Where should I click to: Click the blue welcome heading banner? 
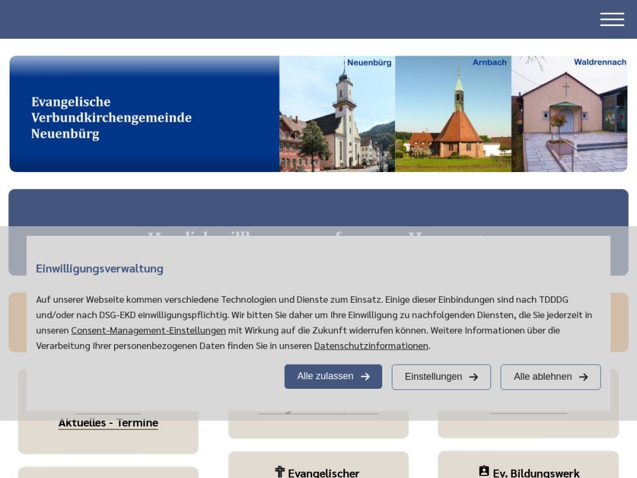318,208
